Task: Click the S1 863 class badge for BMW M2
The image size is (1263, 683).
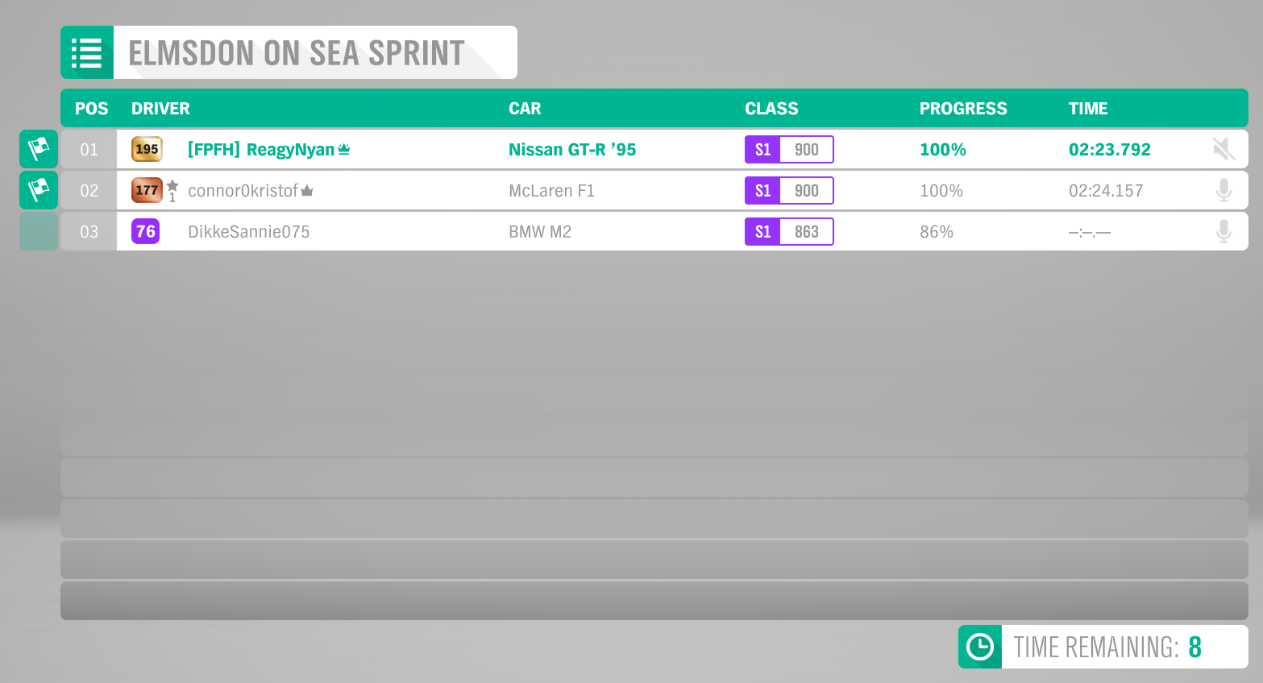Action: pyautogui.click(x=789, y=232)
